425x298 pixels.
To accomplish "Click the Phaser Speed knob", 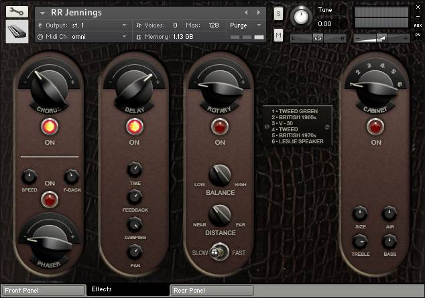I will [x=29, y=177].
